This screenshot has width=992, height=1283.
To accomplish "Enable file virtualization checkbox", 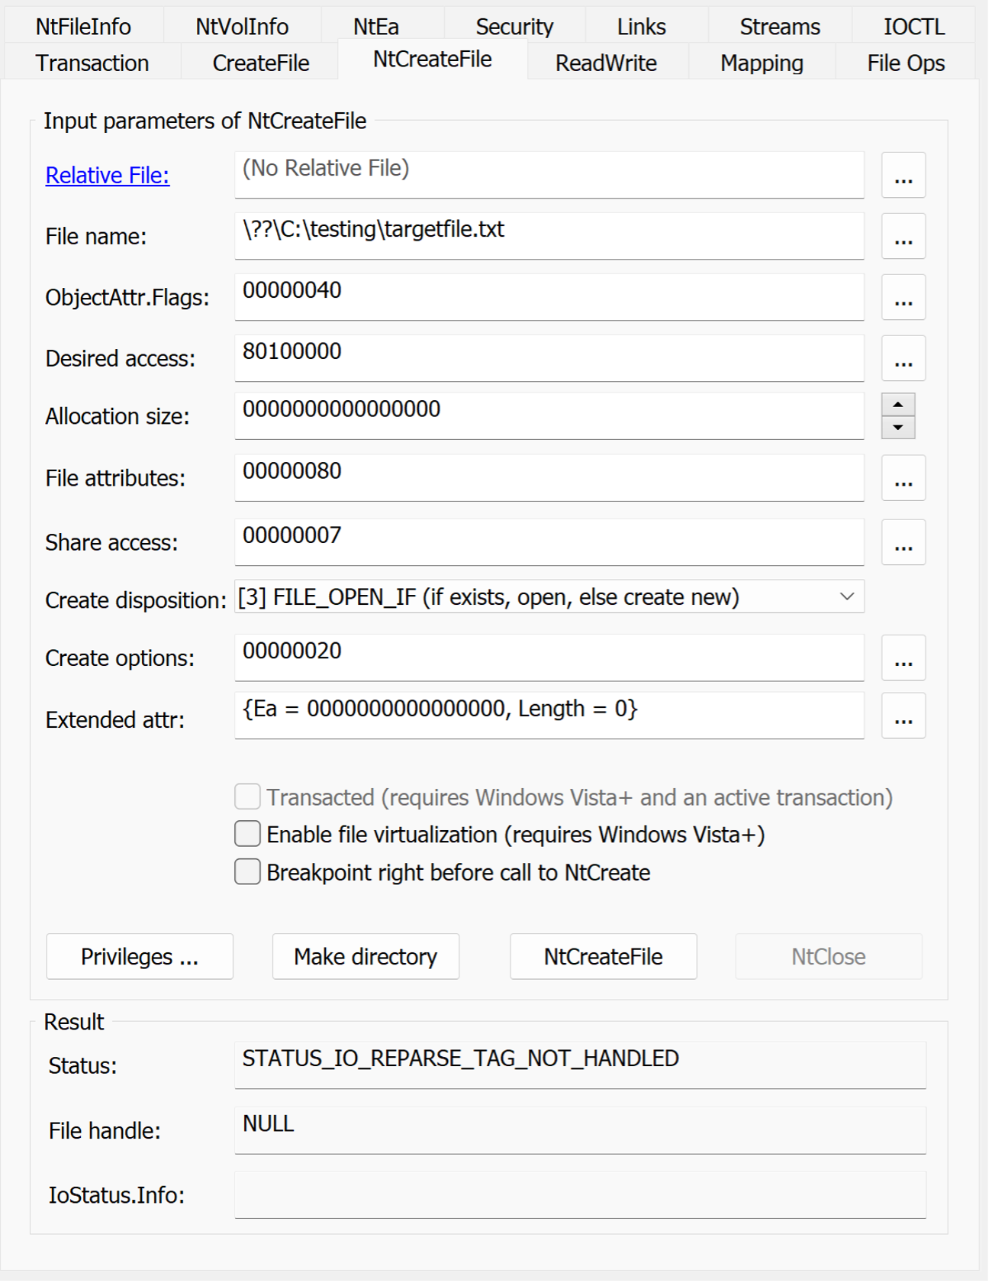I will [247, 834].
